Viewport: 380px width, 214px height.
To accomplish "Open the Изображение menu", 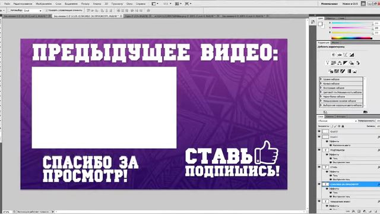I will coord(43,4).
